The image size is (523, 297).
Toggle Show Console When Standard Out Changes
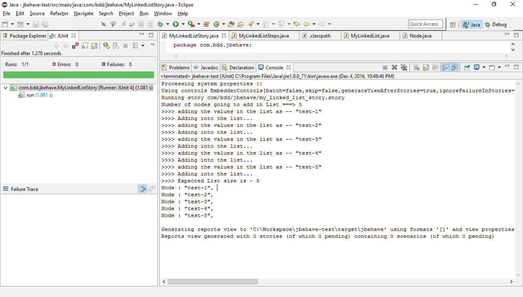[x=445, y=68]
